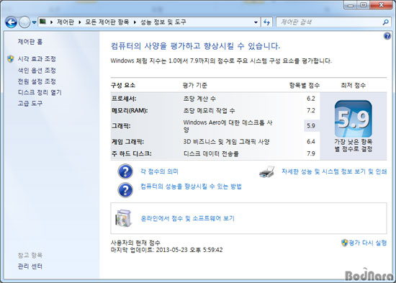Open 시각 효과 조정 link
396x283 pixels.
37,59
